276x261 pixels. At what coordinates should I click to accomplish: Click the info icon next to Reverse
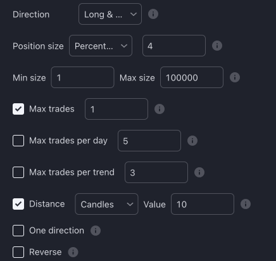coord(73,252)
